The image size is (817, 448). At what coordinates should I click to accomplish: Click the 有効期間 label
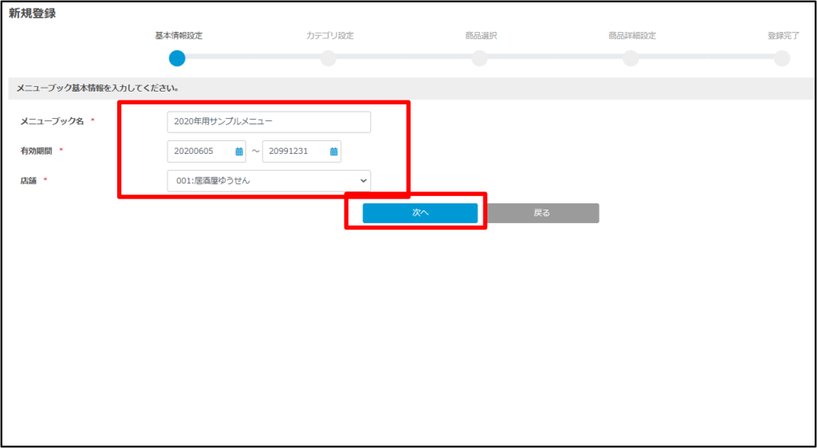(x=37, y=151)
